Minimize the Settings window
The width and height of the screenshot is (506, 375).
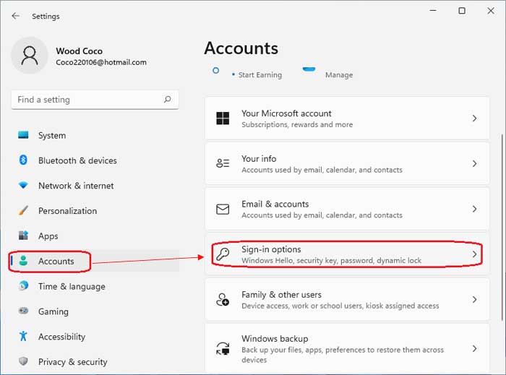pyautogui.click(x=433, y=11)
